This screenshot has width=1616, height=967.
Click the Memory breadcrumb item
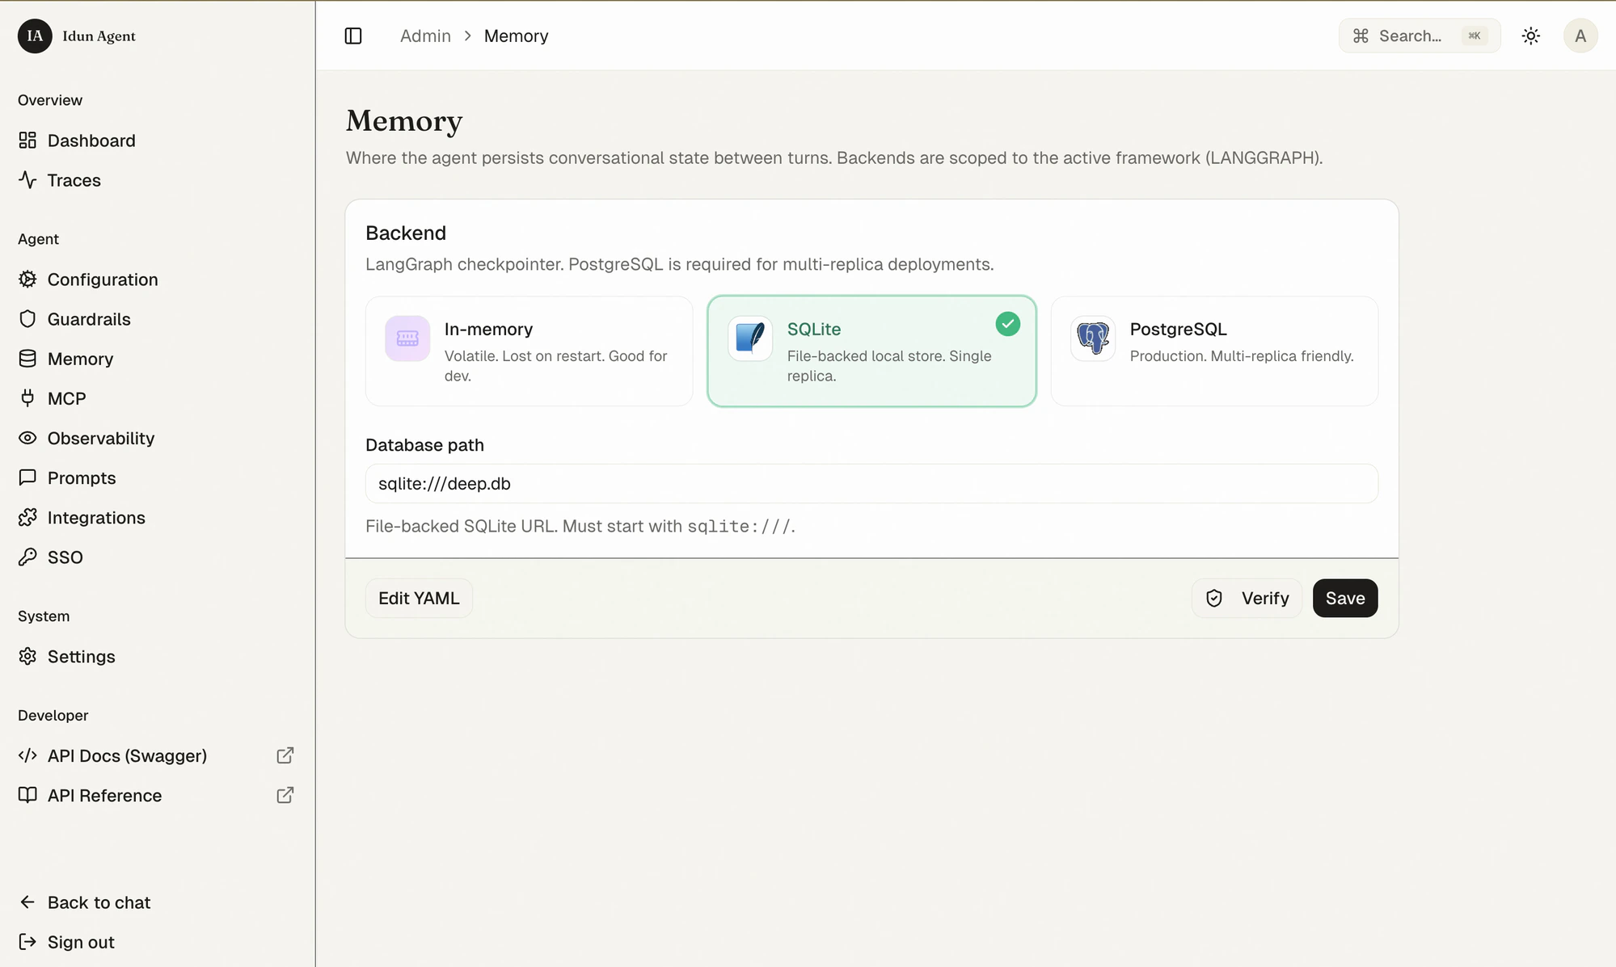[516, 36]
